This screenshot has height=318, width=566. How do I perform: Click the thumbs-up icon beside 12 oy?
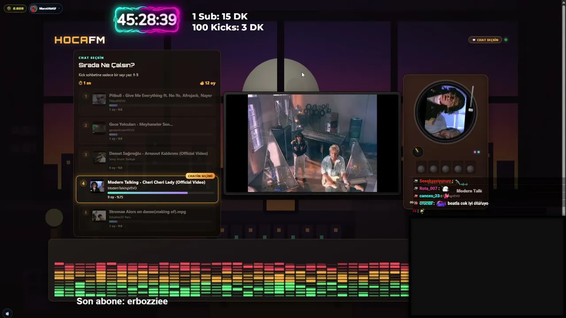[202, 83]
